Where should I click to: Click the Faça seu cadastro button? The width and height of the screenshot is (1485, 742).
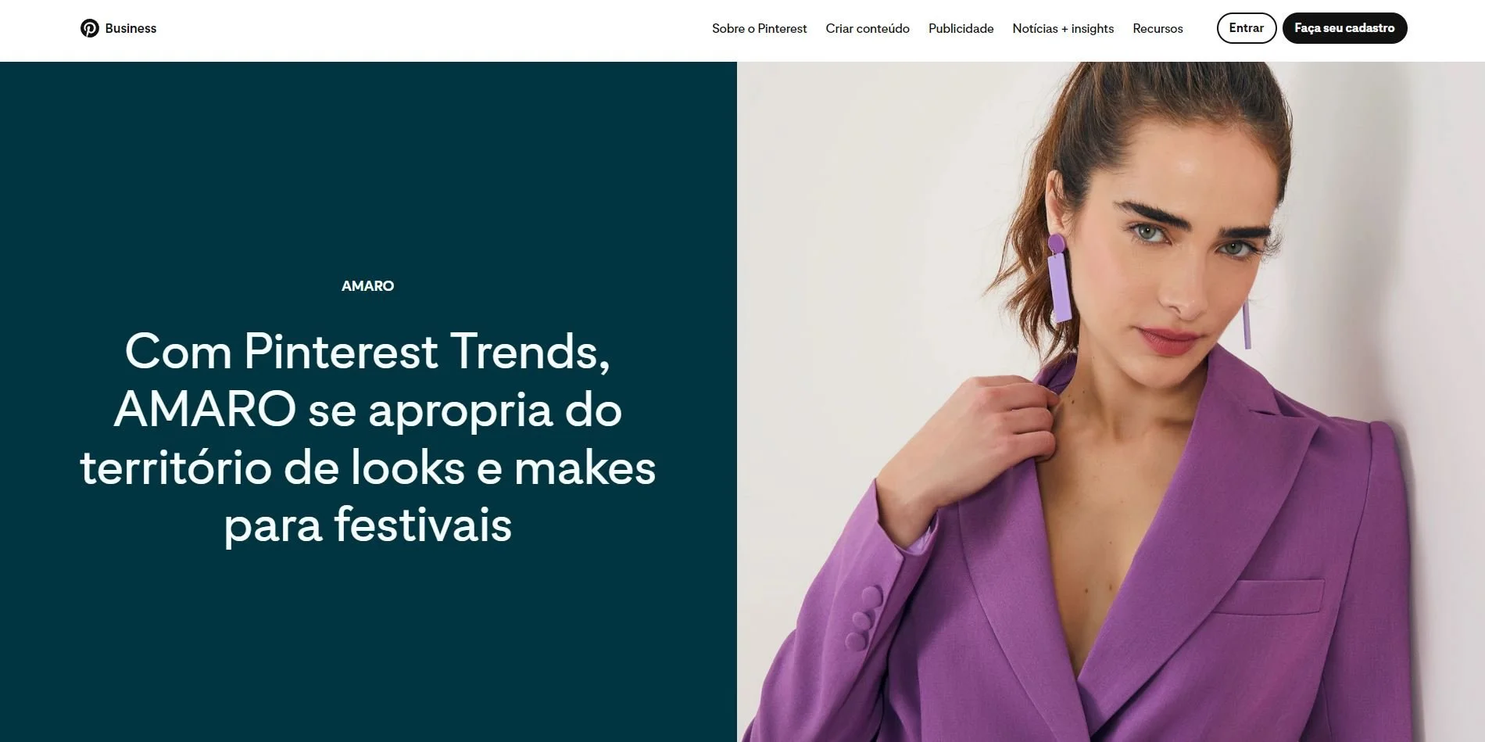[1344, 28]
